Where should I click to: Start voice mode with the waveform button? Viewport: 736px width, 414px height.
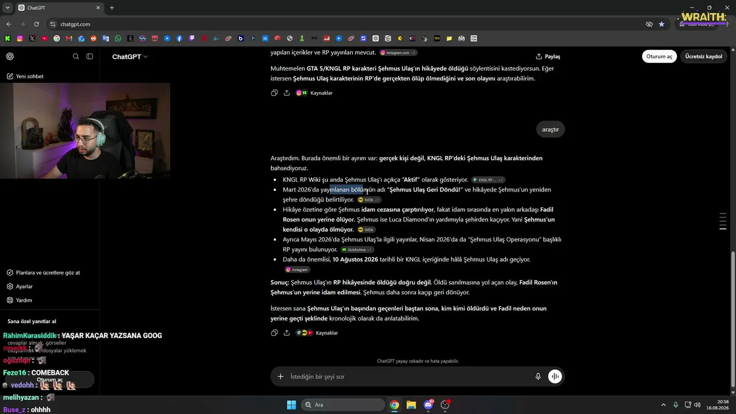555,377
